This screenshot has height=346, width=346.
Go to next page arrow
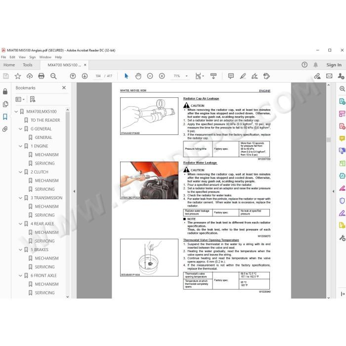(x=85, y=76)
